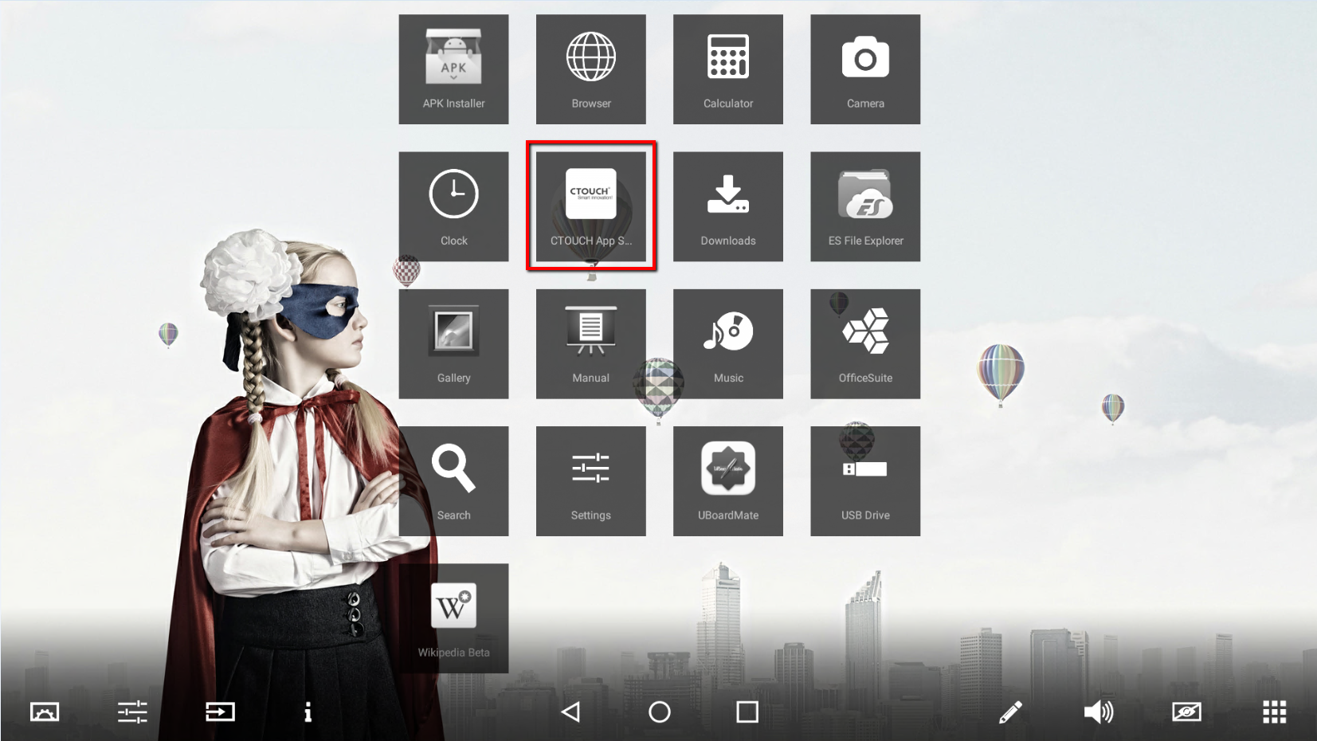Launch the UBoardMate whiteboard app
The height and width of the screenshot is (741, 1317).
[x=727, y=480]
